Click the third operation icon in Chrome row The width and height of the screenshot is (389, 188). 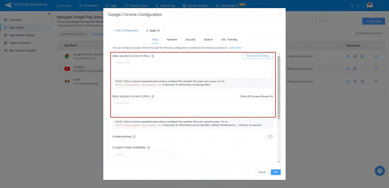(x=363, y=57)
